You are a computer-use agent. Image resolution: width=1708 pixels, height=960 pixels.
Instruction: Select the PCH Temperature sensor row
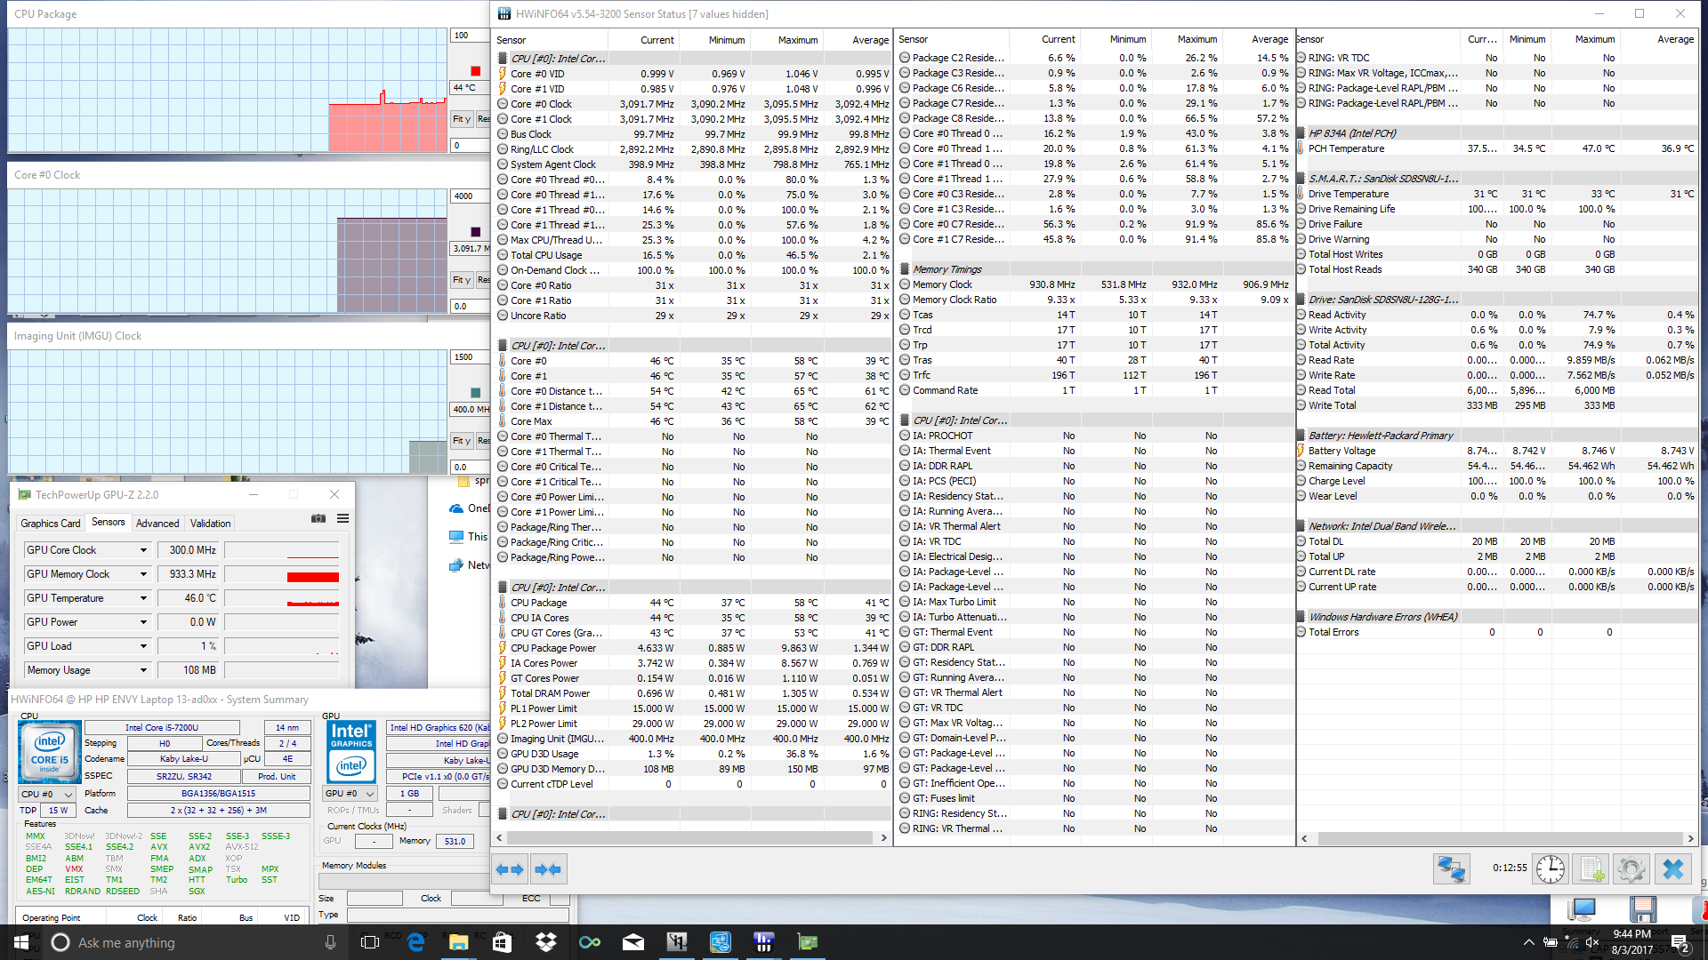click(1497, 148)
